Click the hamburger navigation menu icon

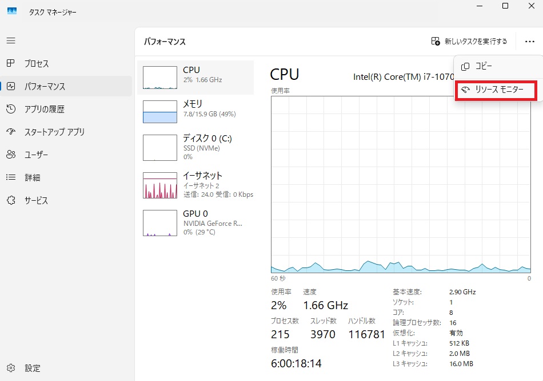[x=11, y=40]
